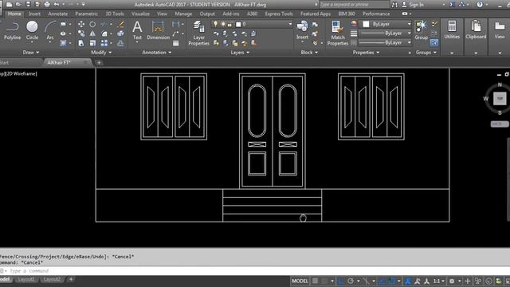Toggle annotation visibility in status bar
The height and width of the screenshot is (287, 510).
point(408,281)
